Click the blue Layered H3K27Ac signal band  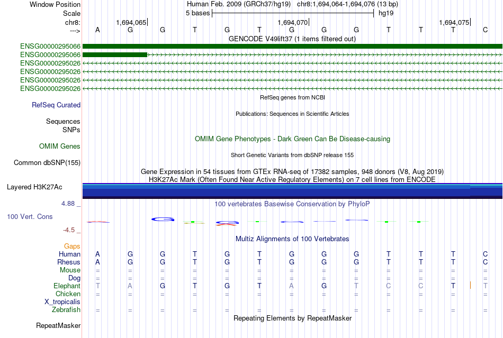[292, 191]
